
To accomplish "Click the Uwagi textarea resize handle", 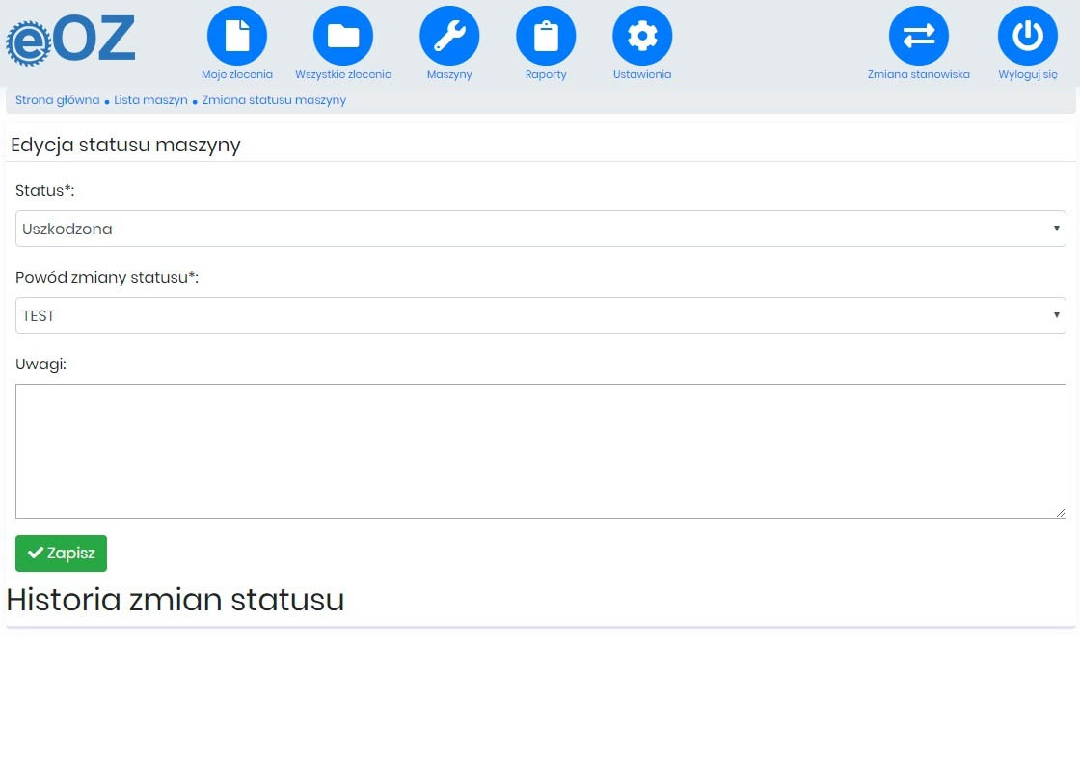I will [1061, 513].
